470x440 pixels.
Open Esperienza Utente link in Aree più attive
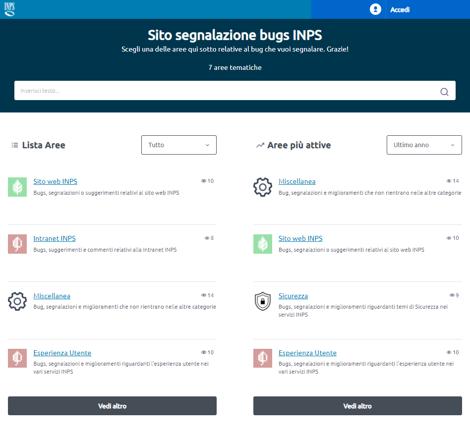click(x=307, y=353)
